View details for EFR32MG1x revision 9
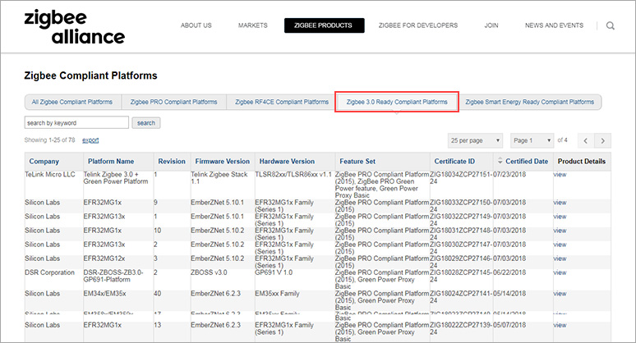The height and width of the screenshot is (343, 636). coord(560,203)
